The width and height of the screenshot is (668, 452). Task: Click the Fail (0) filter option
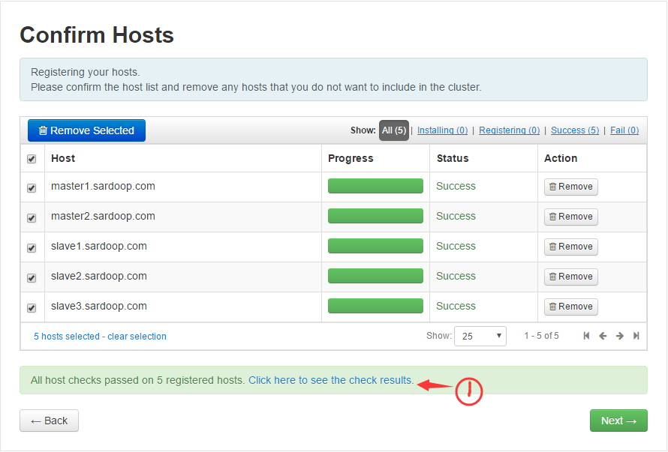point(624,130)
